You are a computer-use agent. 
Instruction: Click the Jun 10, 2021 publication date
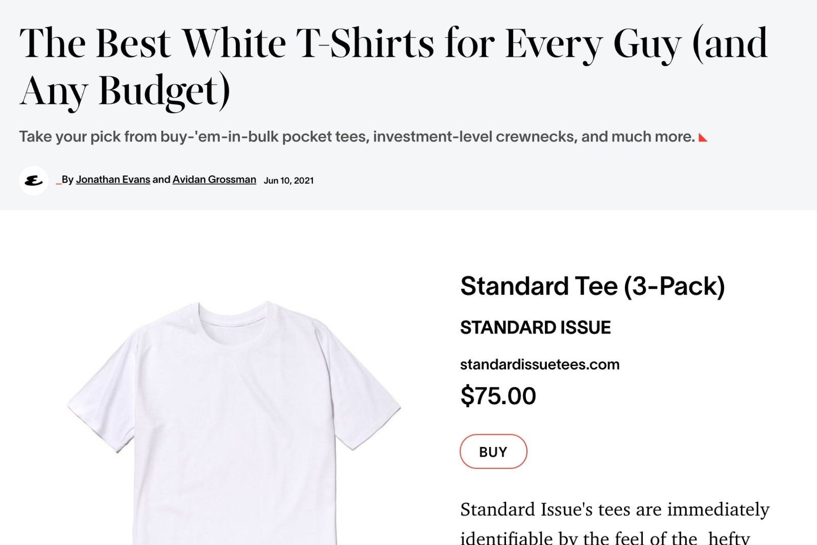point(289,181)
